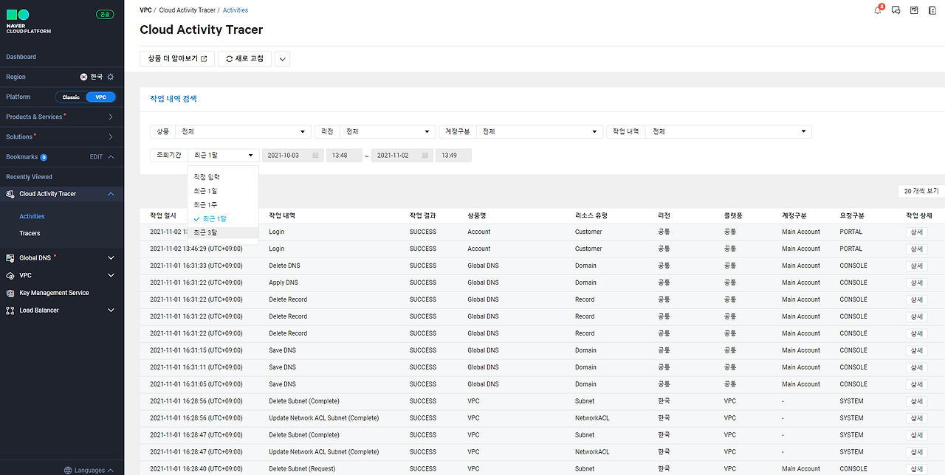
Task: Click the Languages selector in sidebar
Action: [89, 470]
